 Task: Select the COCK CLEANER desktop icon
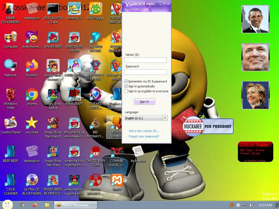(11, 185)
